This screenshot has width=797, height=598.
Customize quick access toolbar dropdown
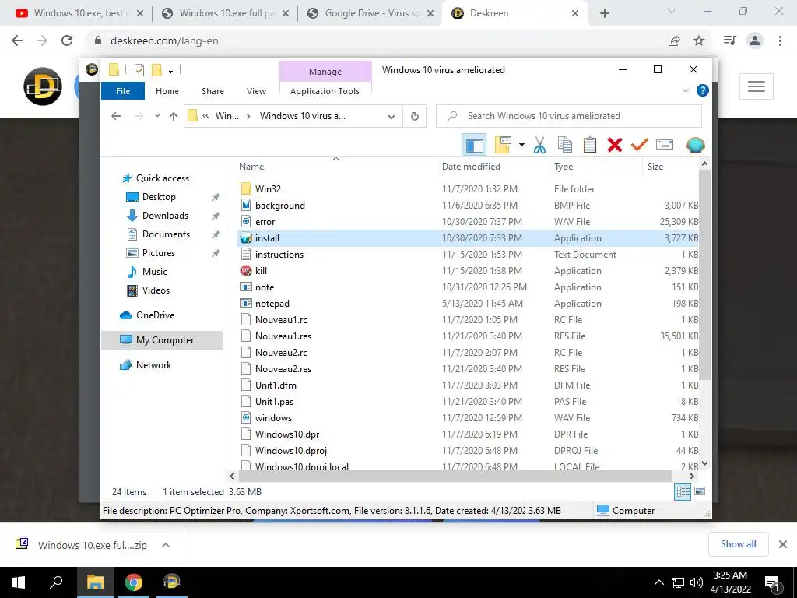pyautogui.click(x=170, y=71)
